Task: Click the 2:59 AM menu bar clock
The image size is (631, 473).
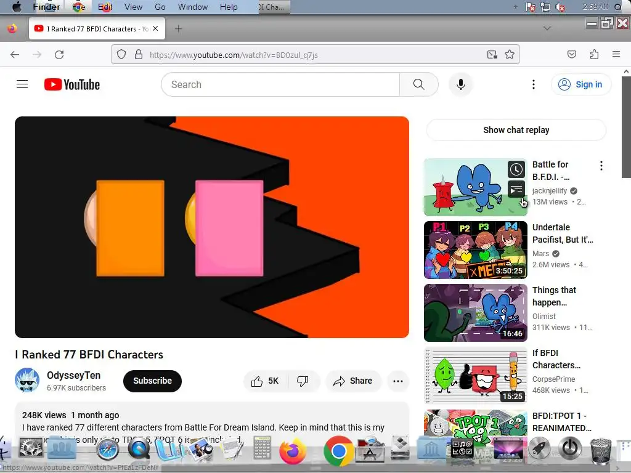Action: (596, 7)
